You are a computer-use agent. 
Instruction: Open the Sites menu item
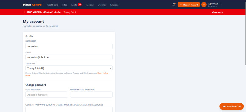[65, 5]
